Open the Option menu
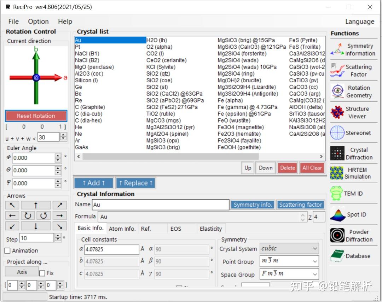This screenshot has width=382, height=302. click(x=38, y=22)
